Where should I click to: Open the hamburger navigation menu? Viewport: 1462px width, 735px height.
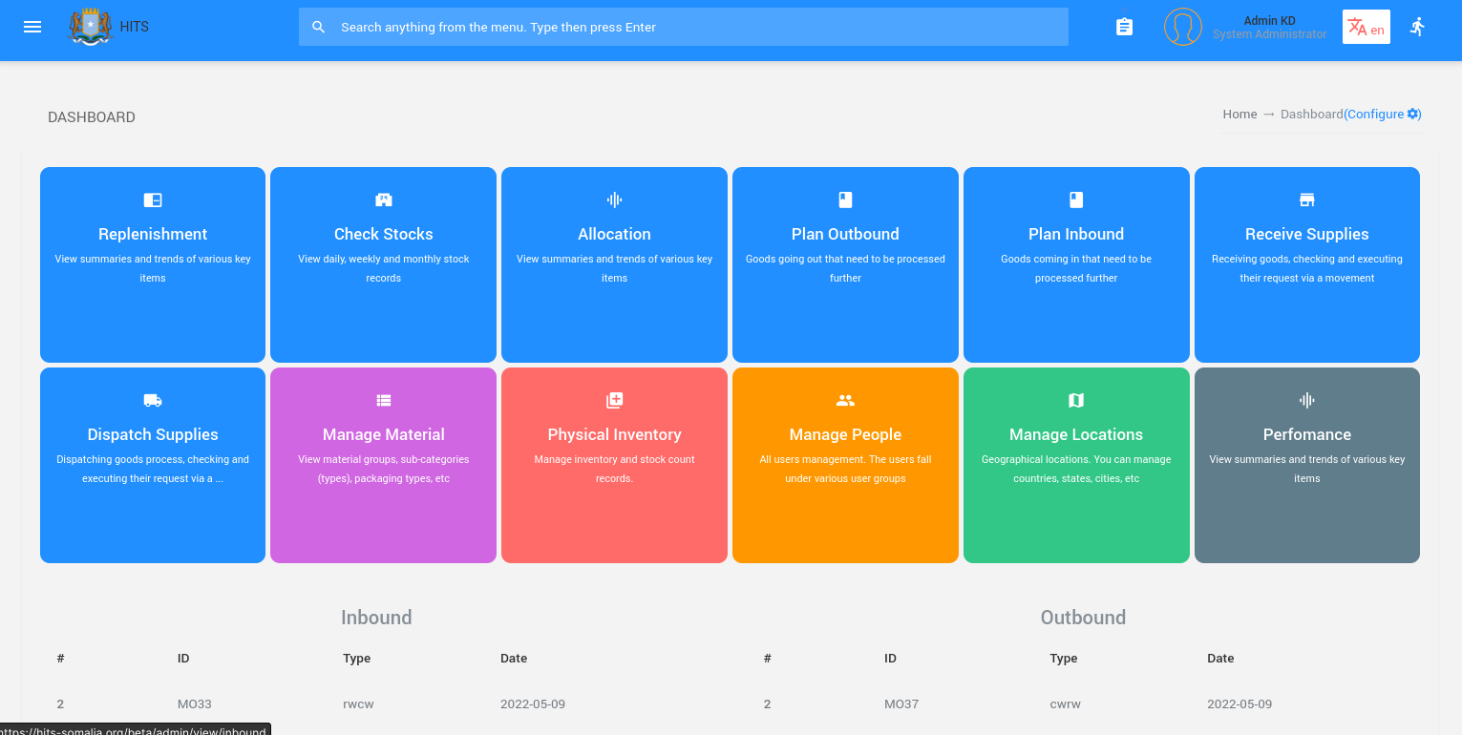32,27
